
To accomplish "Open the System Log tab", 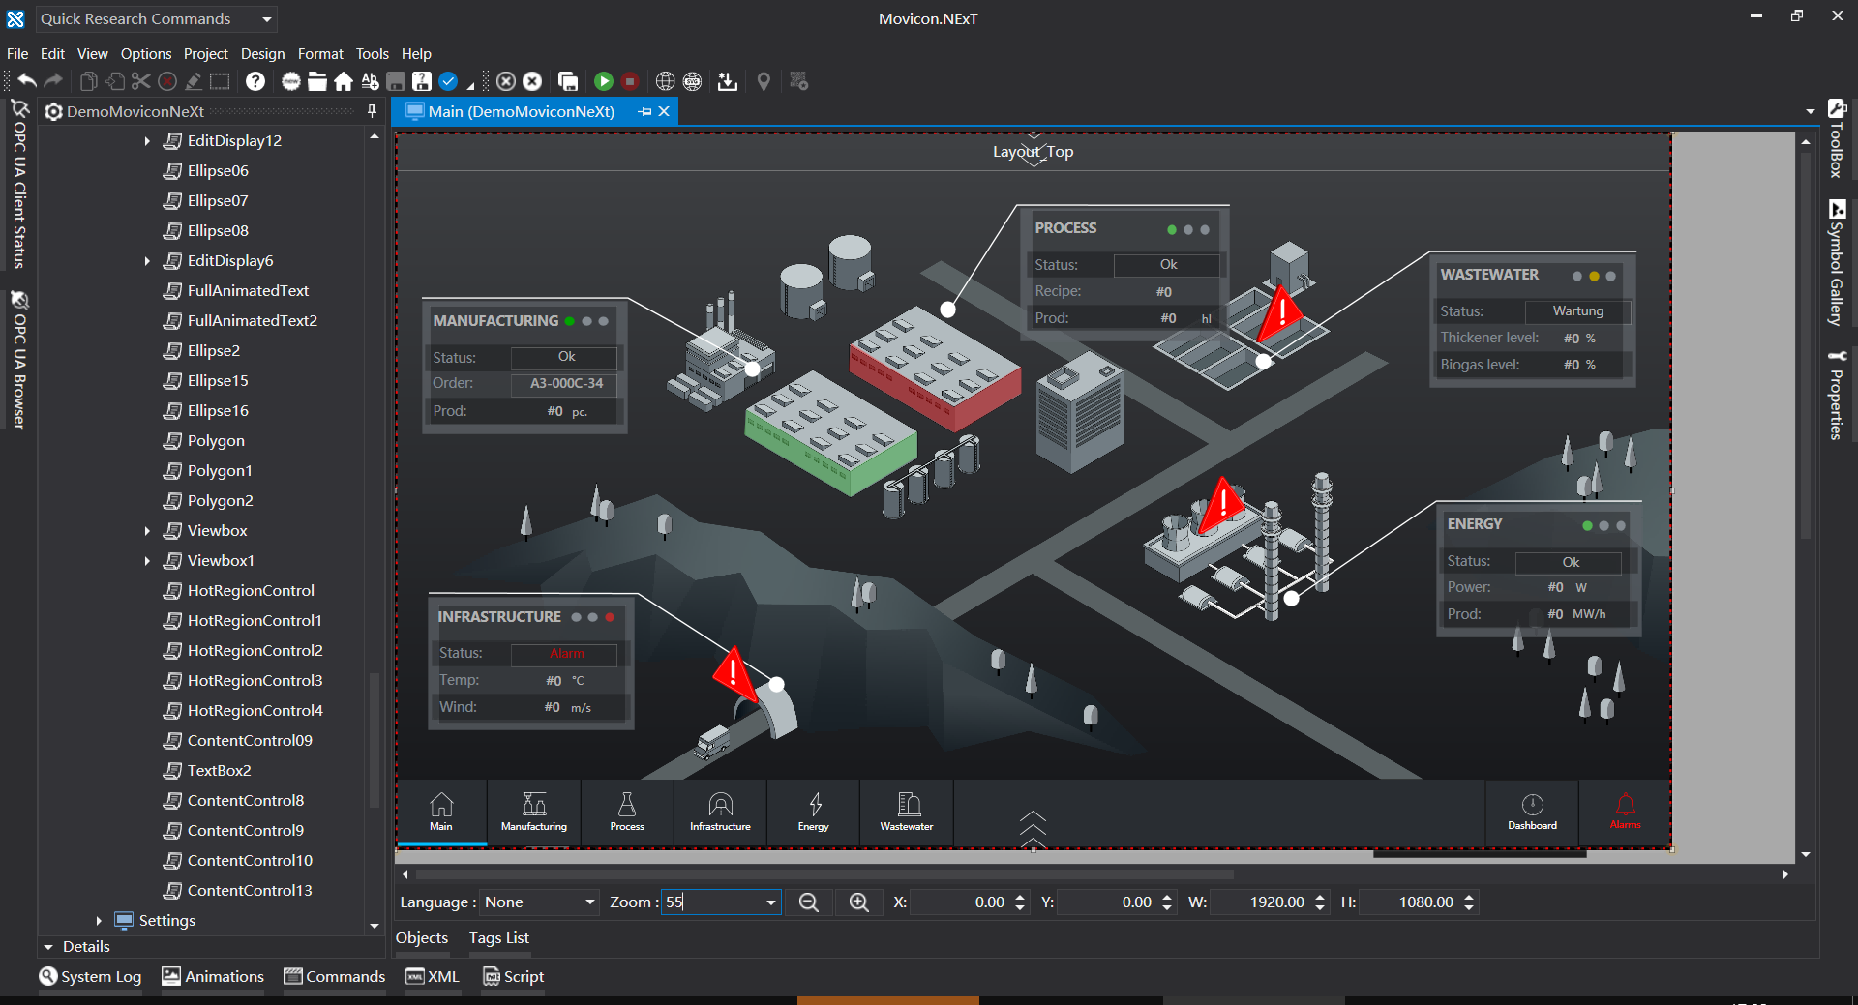I will (90, 977).
